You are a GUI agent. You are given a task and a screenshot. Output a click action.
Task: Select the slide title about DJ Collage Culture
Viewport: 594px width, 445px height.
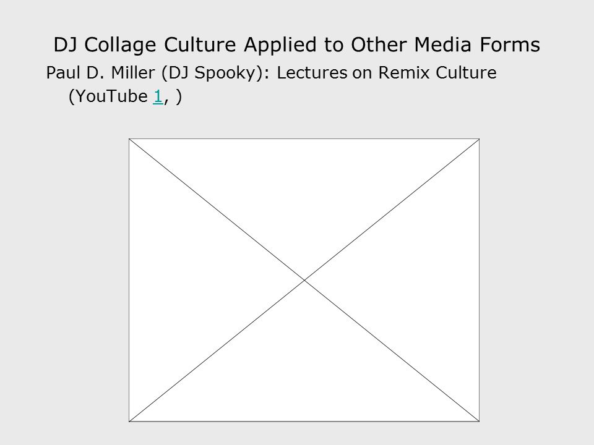point(296,45)
